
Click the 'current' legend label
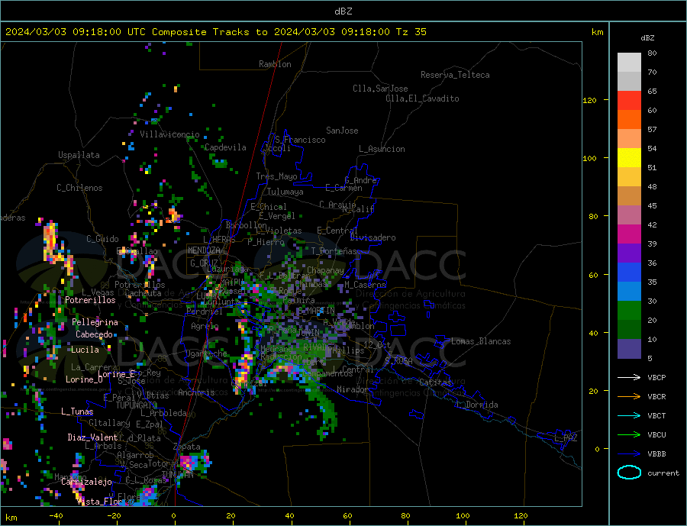663,473
